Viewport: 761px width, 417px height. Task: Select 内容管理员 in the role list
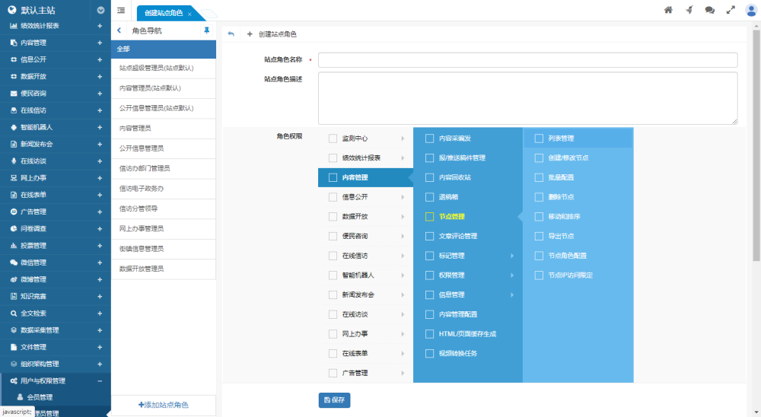(135, 128)
